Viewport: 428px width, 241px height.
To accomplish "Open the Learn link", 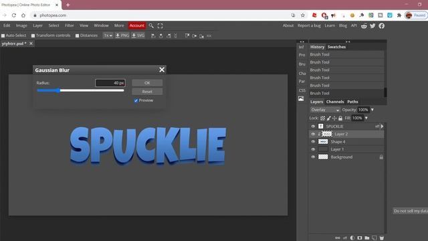I will tap(330, 25).
